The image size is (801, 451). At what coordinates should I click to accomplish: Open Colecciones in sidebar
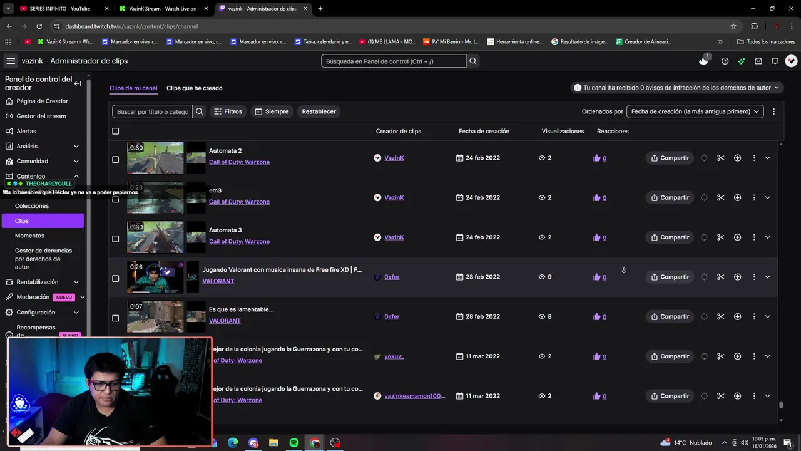tap(32, 206)
